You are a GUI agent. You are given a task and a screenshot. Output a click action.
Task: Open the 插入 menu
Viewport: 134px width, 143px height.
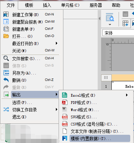(47, 5)
